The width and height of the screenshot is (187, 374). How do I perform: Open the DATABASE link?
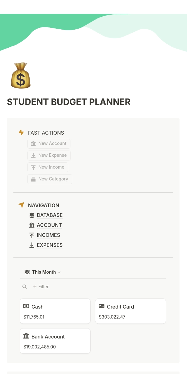click(x=50, y=215)
